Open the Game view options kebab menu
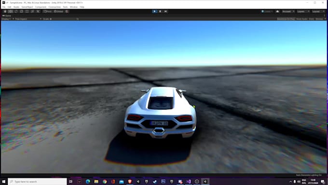The width and height of the screenshot is (328, 185). coord(325,15)
